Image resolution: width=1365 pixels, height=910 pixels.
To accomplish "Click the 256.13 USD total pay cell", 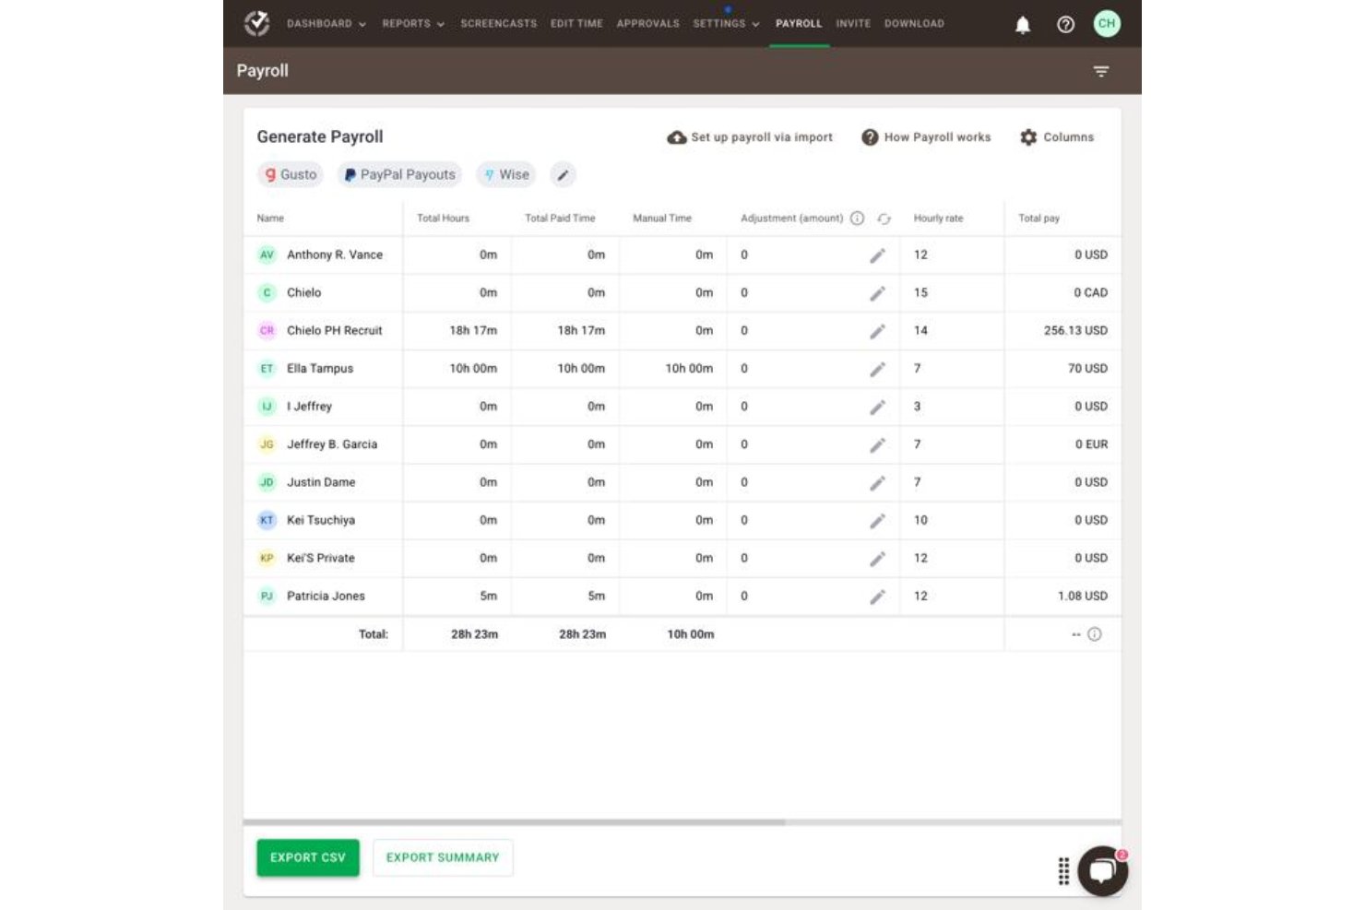I will [1075, 330].
